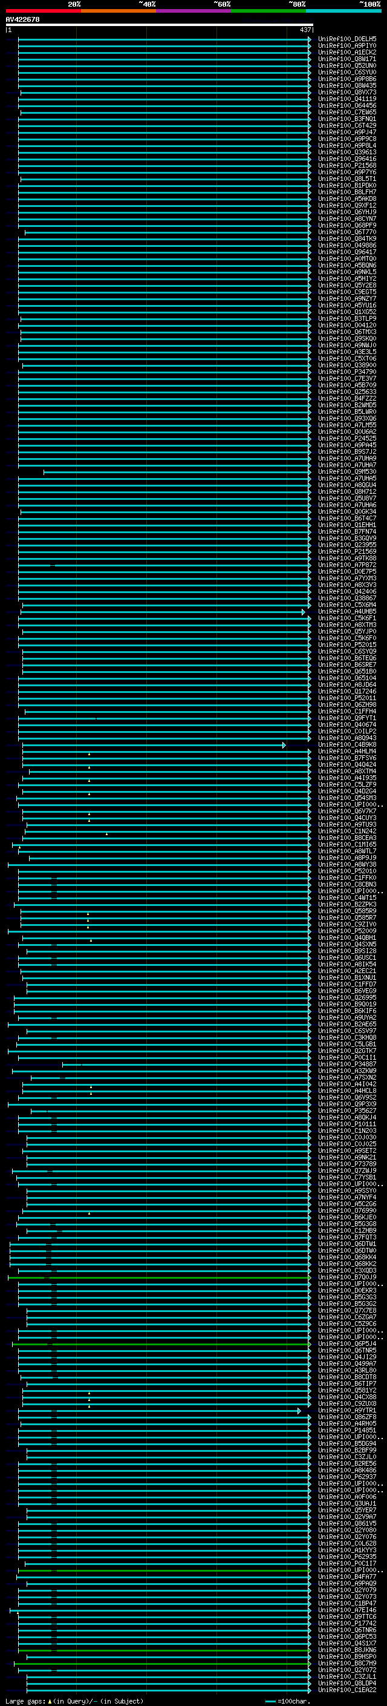Select the UniRef100_B4FA77 label
Viewport: 387px width, 1706px height.
pyautogui.click(x=346, y=1577)
